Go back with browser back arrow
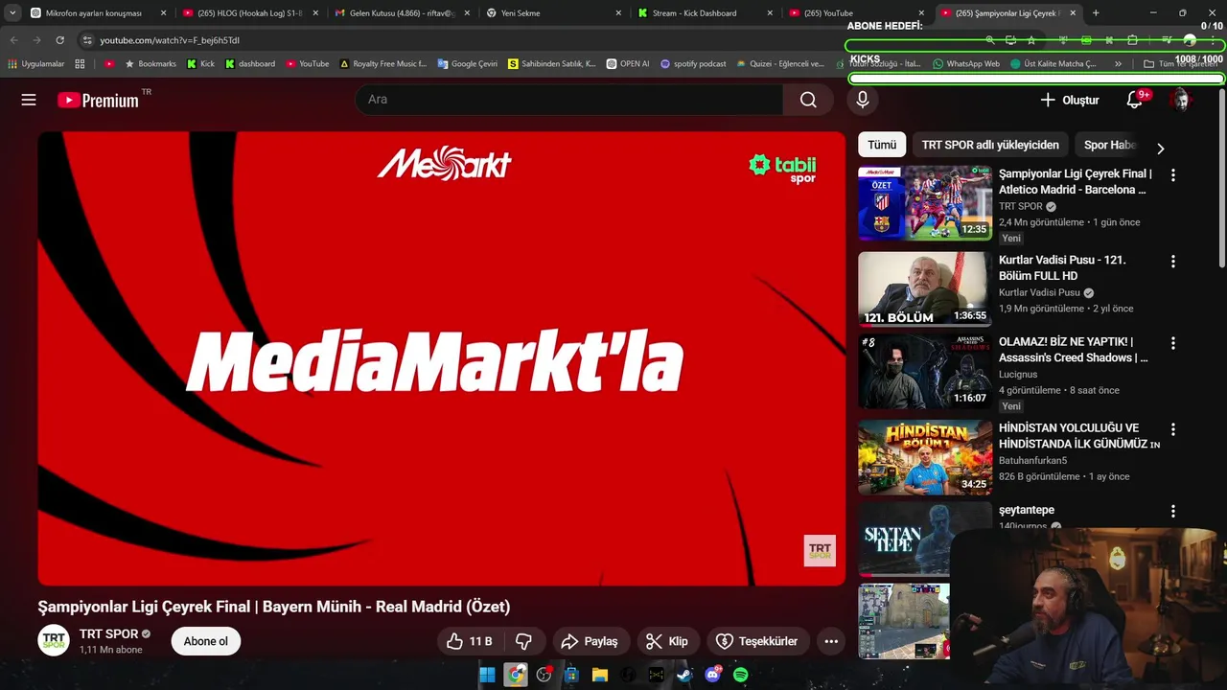Viewport: 1227px width, 690px height. (x=13, y=40)
